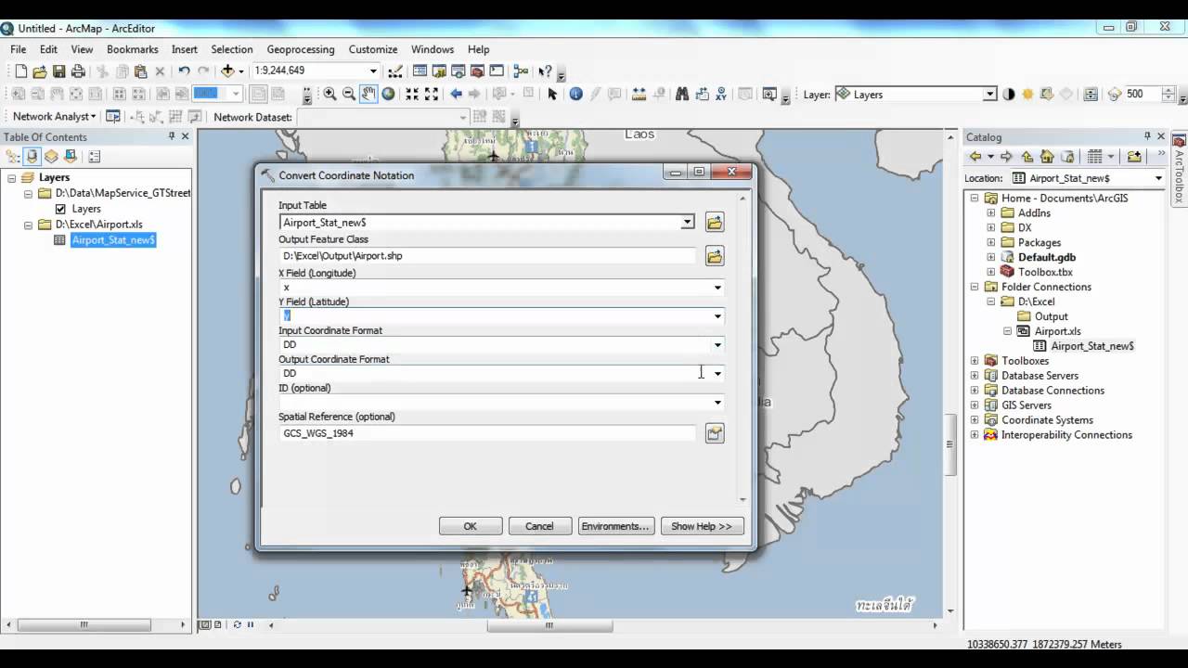Open Input Coordinate Format dropdown
This screenshot has width=1188, height=668.
[x=717, y=345]
